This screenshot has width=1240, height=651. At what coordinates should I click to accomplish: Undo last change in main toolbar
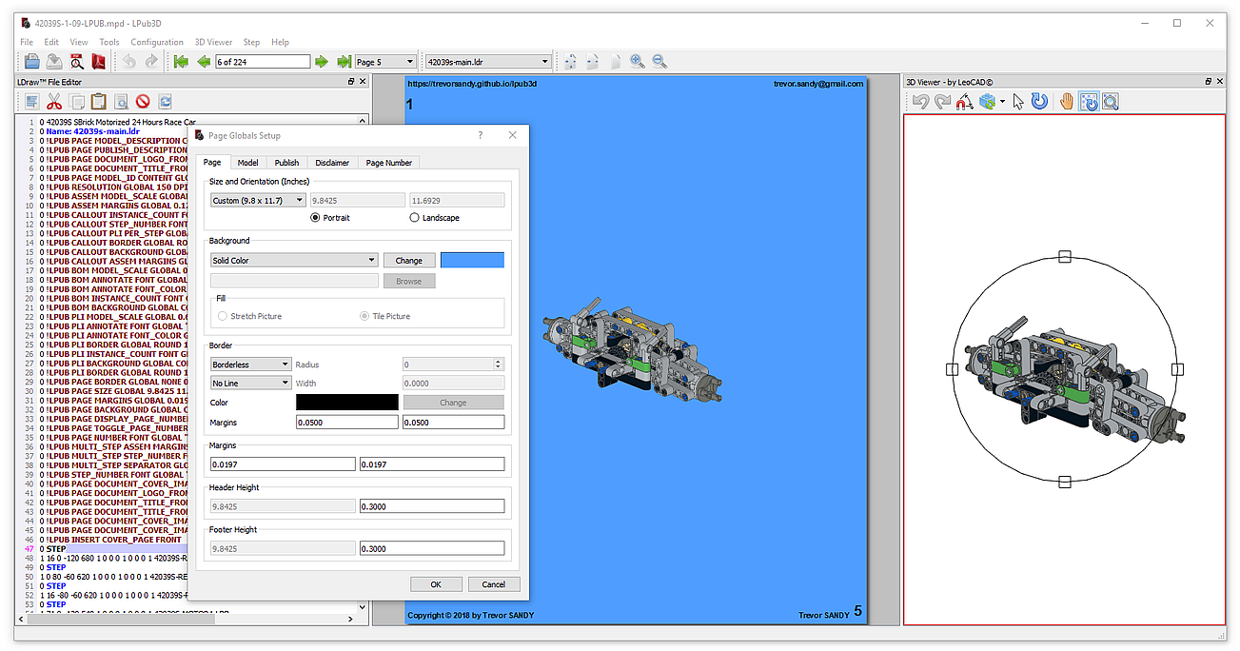point(128,62)
